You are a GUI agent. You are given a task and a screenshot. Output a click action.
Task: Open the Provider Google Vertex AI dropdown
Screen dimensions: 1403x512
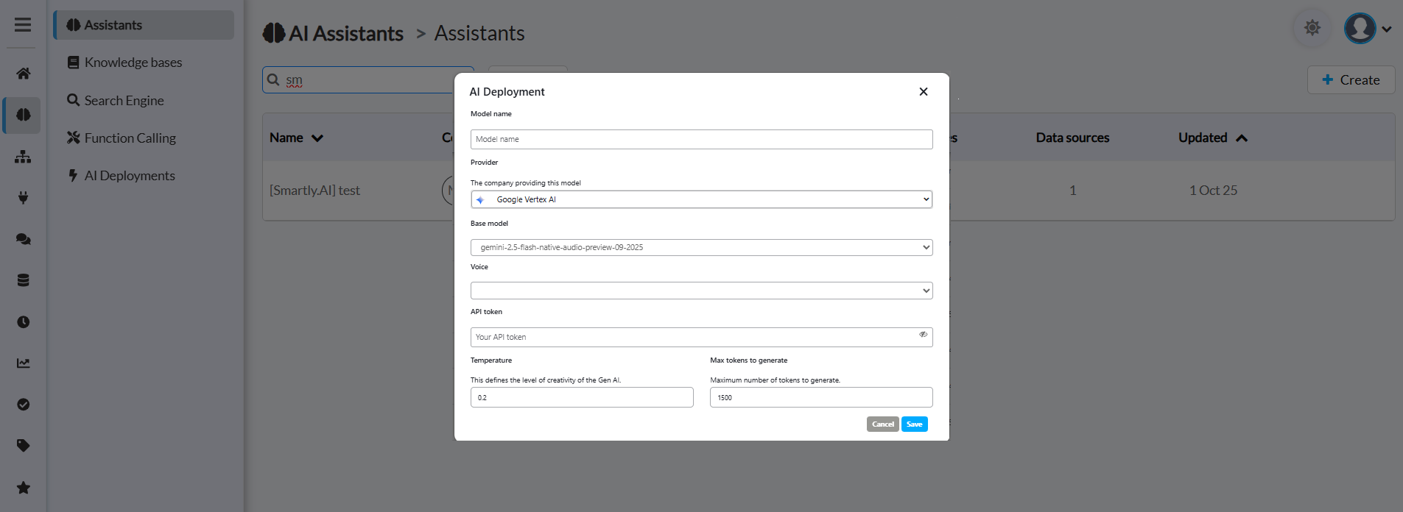point(701,199)
